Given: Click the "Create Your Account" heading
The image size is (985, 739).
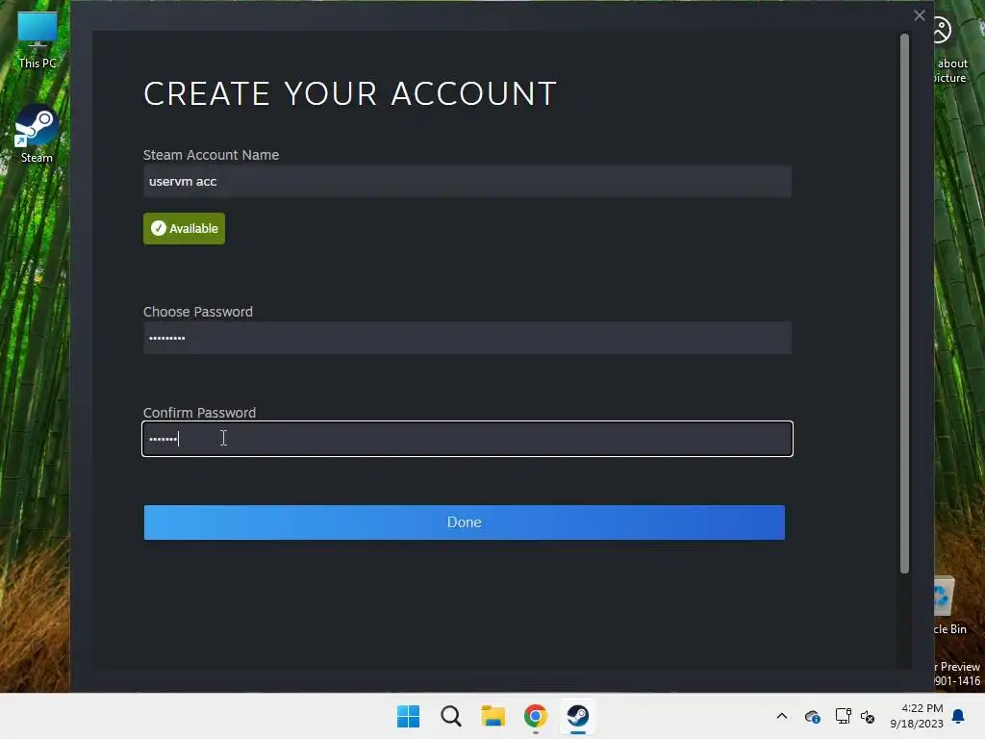Looking at the screenshot, I should [x=350, y=93].
